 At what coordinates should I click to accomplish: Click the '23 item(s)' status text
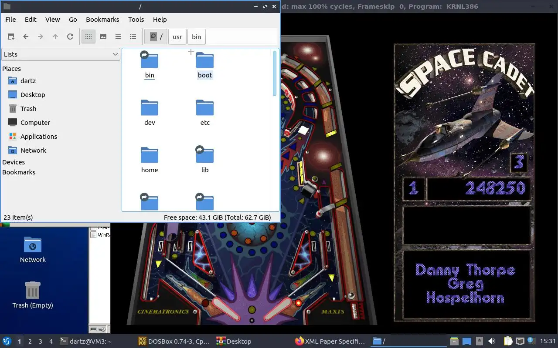coord(18,217)
